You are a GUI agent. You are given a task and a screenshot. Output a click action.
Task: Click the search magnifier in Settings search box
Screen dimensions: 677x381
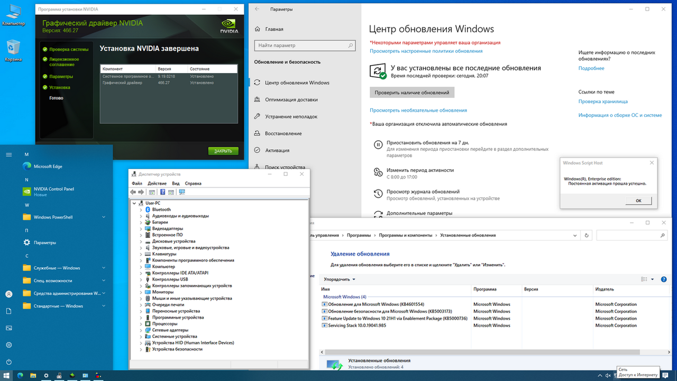click(350, 46)
